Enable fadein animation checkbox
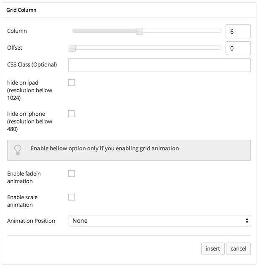 [x=72, y=174]
